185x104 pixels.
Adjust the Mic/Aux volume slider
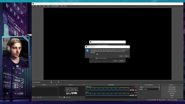[109, 95]
